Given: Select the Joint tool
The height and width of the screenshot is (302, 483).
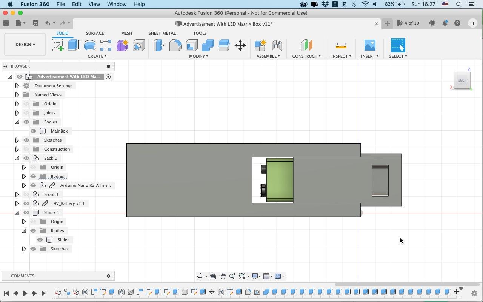Looking at the screenshot, I should tap(277, 45).
